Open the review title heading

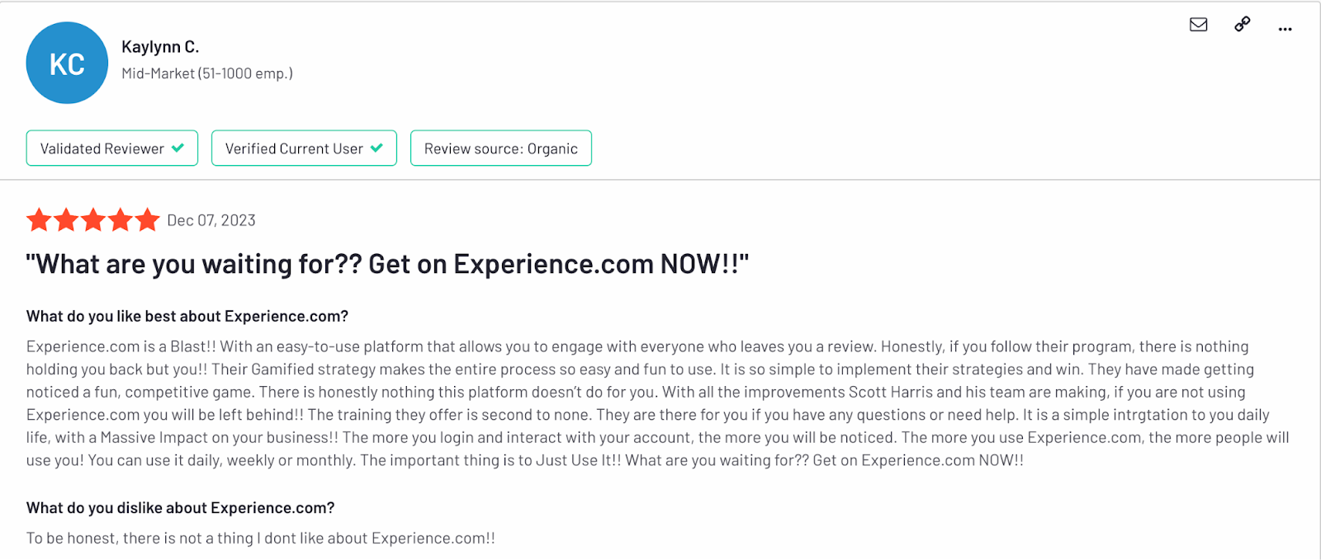(387, 264)
